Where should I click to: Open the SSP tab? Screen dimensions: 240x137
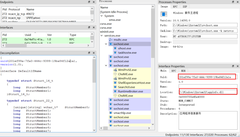click(x=185, y=7)
